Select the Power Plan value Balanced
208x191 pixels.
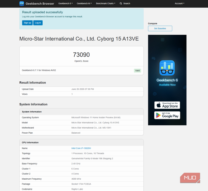point(76,133)
